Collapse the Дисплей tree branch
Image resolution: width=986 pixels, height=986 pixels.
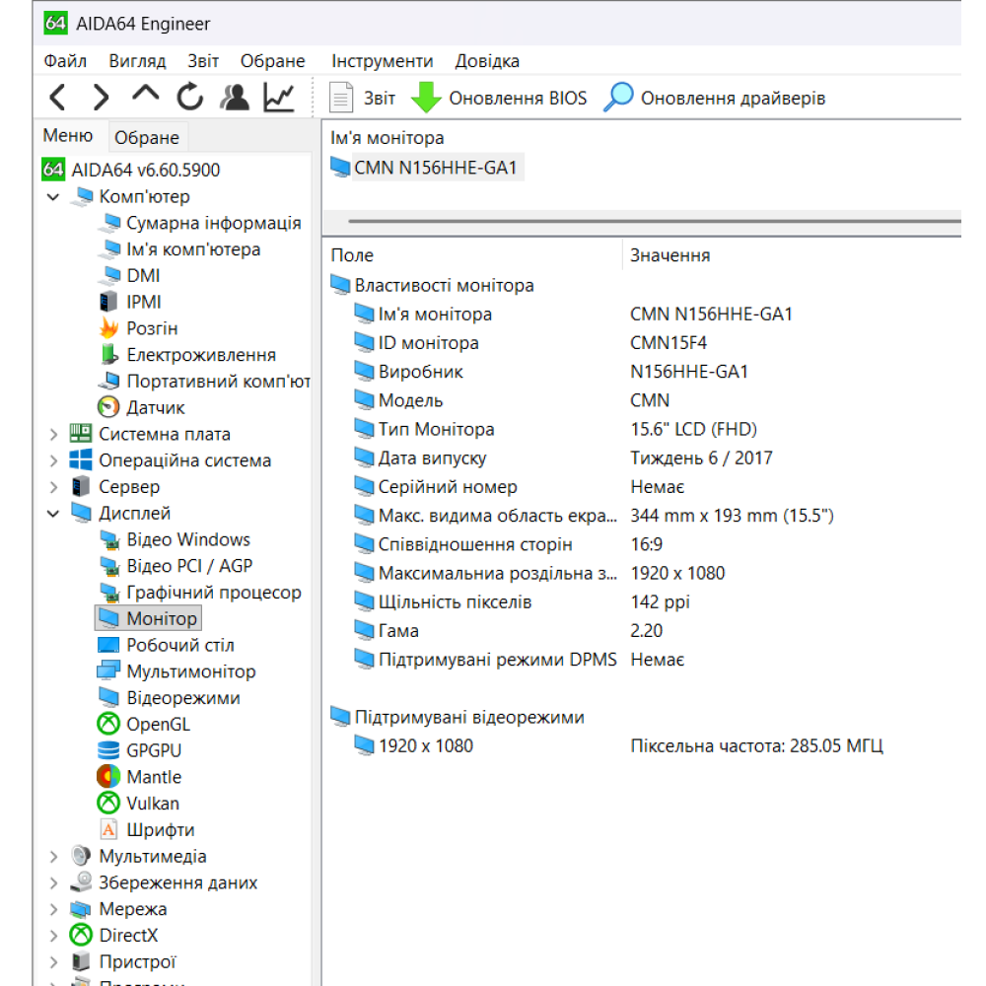(53, 513)
